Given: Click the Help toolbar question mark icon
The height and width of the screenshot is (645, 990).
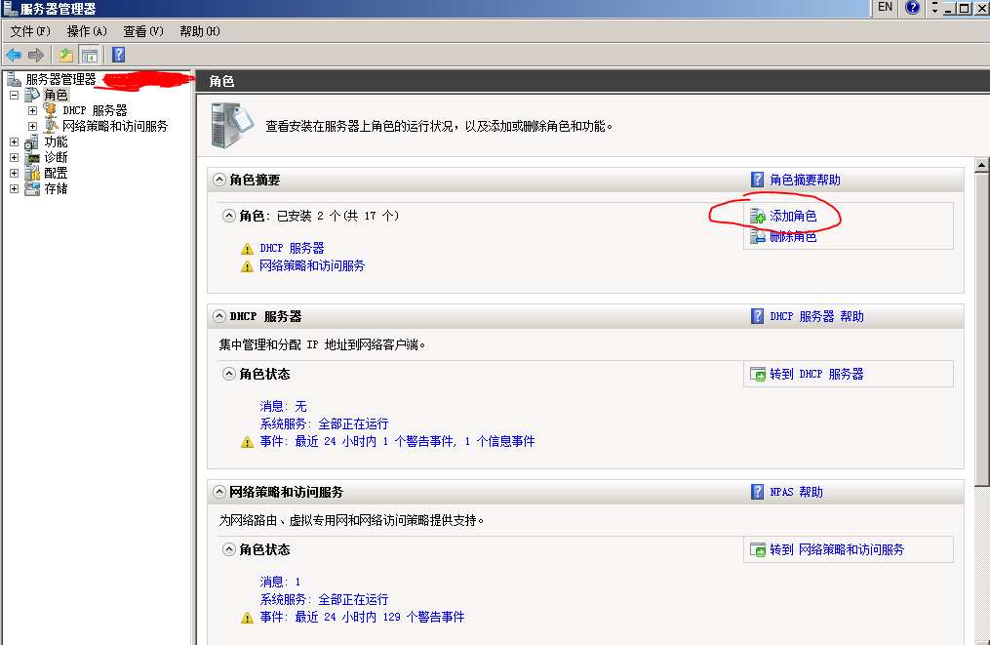Looking at the screenshot, I should pos(119,55).
